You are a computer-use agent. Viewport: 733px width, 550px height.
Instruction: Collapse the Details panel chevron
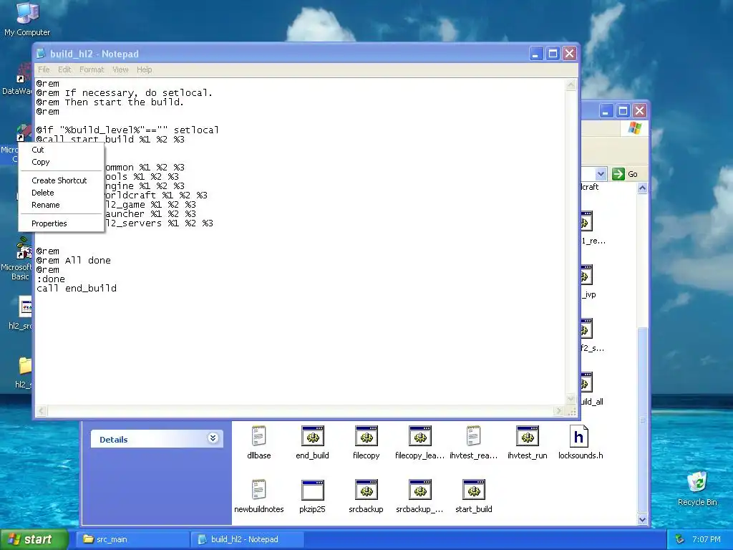pyautogui.click(x=213, y=438)
